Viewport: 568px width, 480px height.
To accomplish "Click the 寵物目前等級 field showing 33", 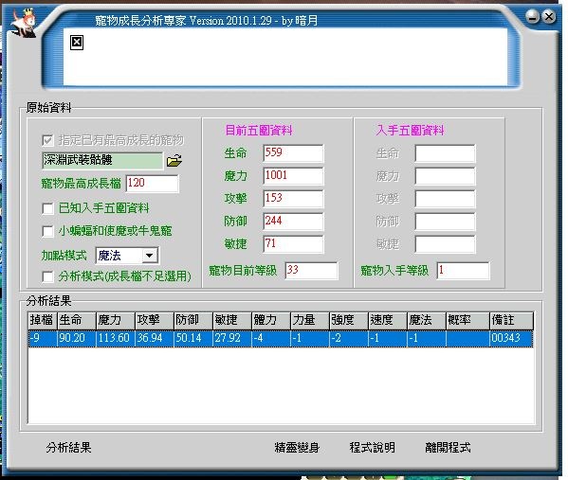I will tap(312, 270).
